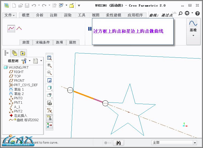Switch to the 工具 tab
The width and height of the screenshot is (203, 148).
(82, 15)
